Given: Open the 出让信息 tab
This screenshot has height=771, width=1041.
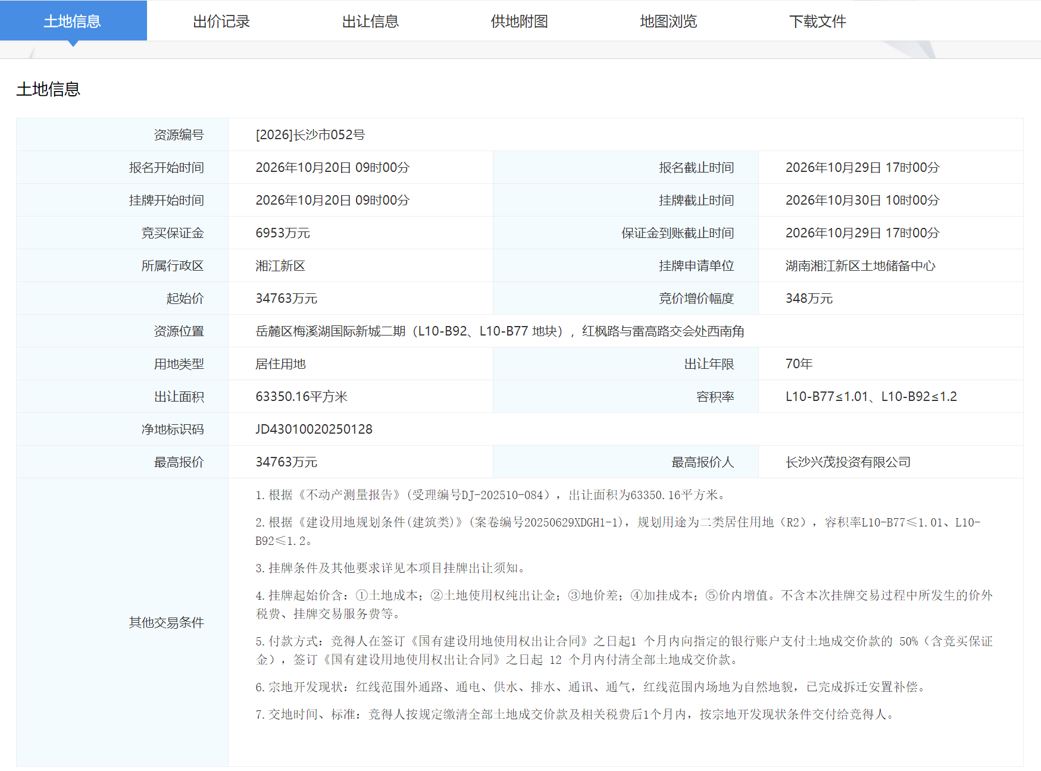Looking at the screenshot, I should click(x=370, y=21).
